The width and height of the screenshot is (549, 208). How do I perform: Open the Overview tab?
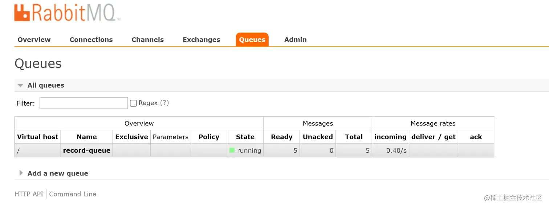pyautogui.click(x=34, y=40)
